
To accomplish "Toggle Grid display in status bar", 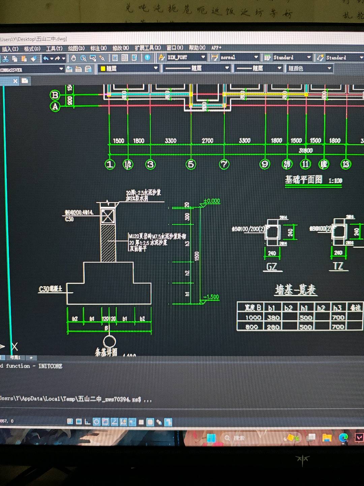I will pyautogui.click(x=79, y=421).
